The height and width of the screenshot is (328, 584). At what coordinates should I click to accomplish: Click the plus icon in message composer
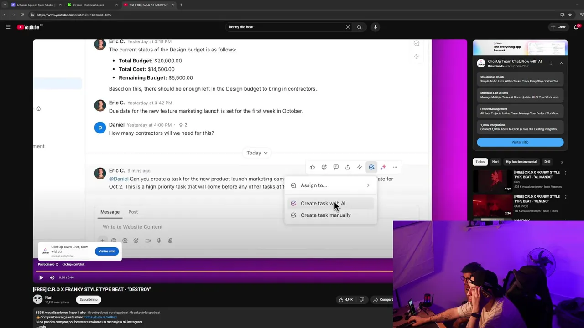(x=103, y=241)
